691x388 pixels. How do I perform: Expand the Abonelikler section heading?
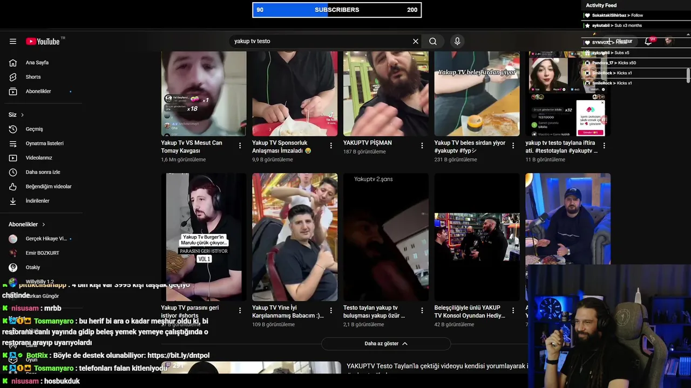27,224
